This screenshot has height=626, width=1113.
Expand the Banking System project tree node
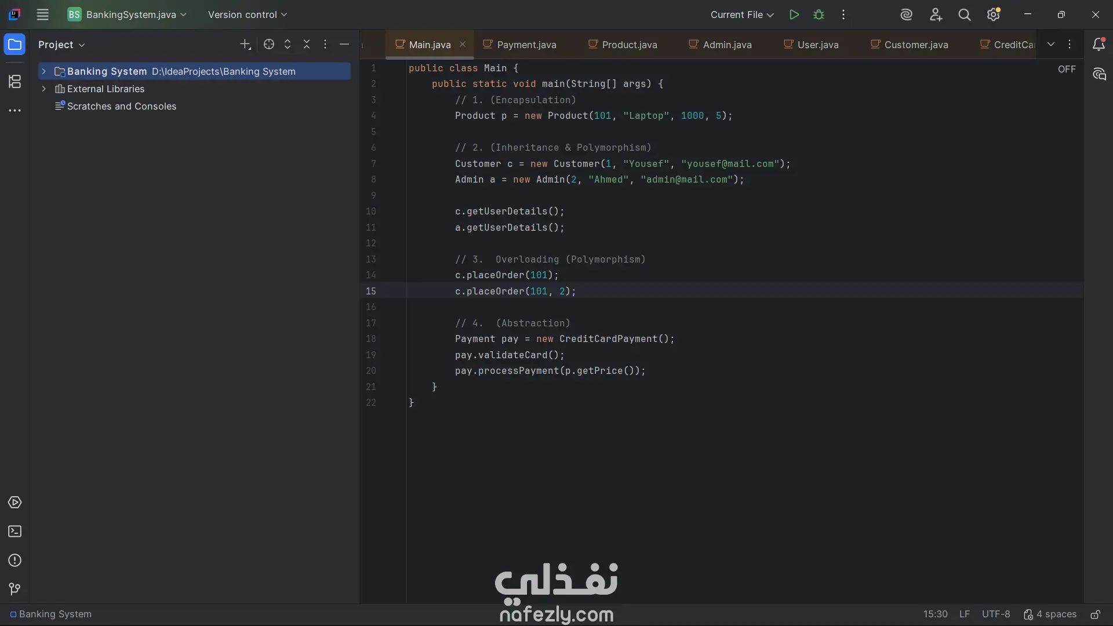pos(43,71)
